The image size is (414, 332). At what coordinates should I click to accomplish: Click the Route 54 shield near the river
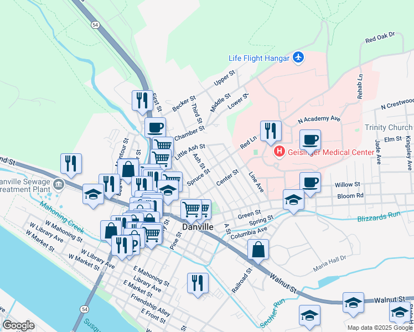(x=85, y=309)
